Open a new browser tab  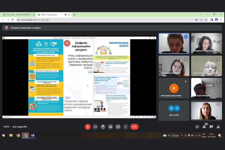coord(74,15)
